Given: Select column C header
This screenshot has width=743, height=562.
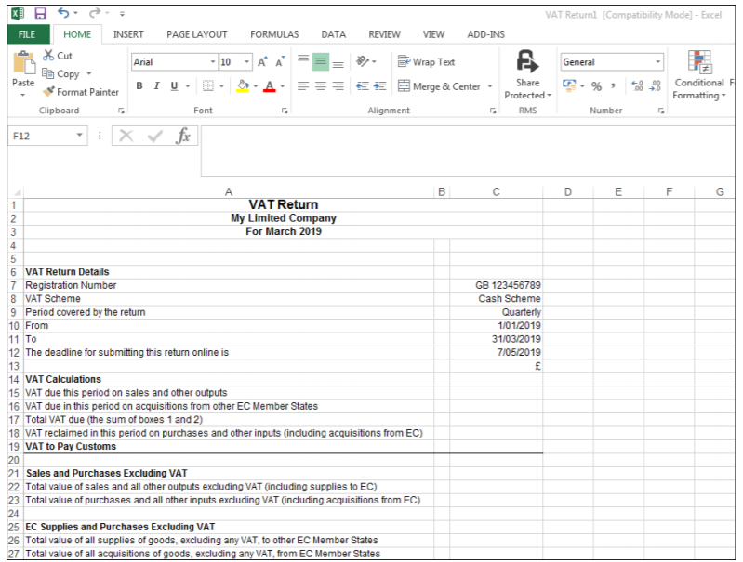Looking at the screenshot, I should (496, 191).
